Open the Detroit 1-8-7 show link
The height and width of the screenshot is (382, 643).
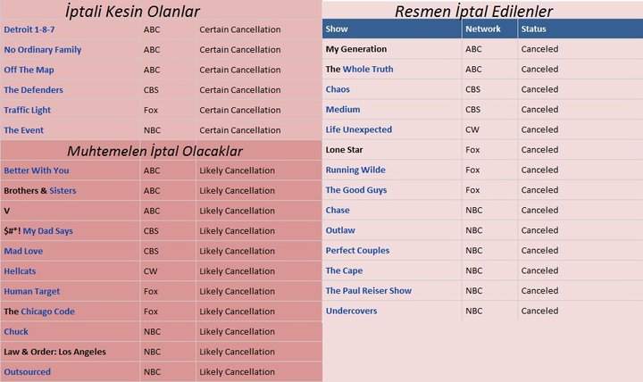(x=29, y=29)
